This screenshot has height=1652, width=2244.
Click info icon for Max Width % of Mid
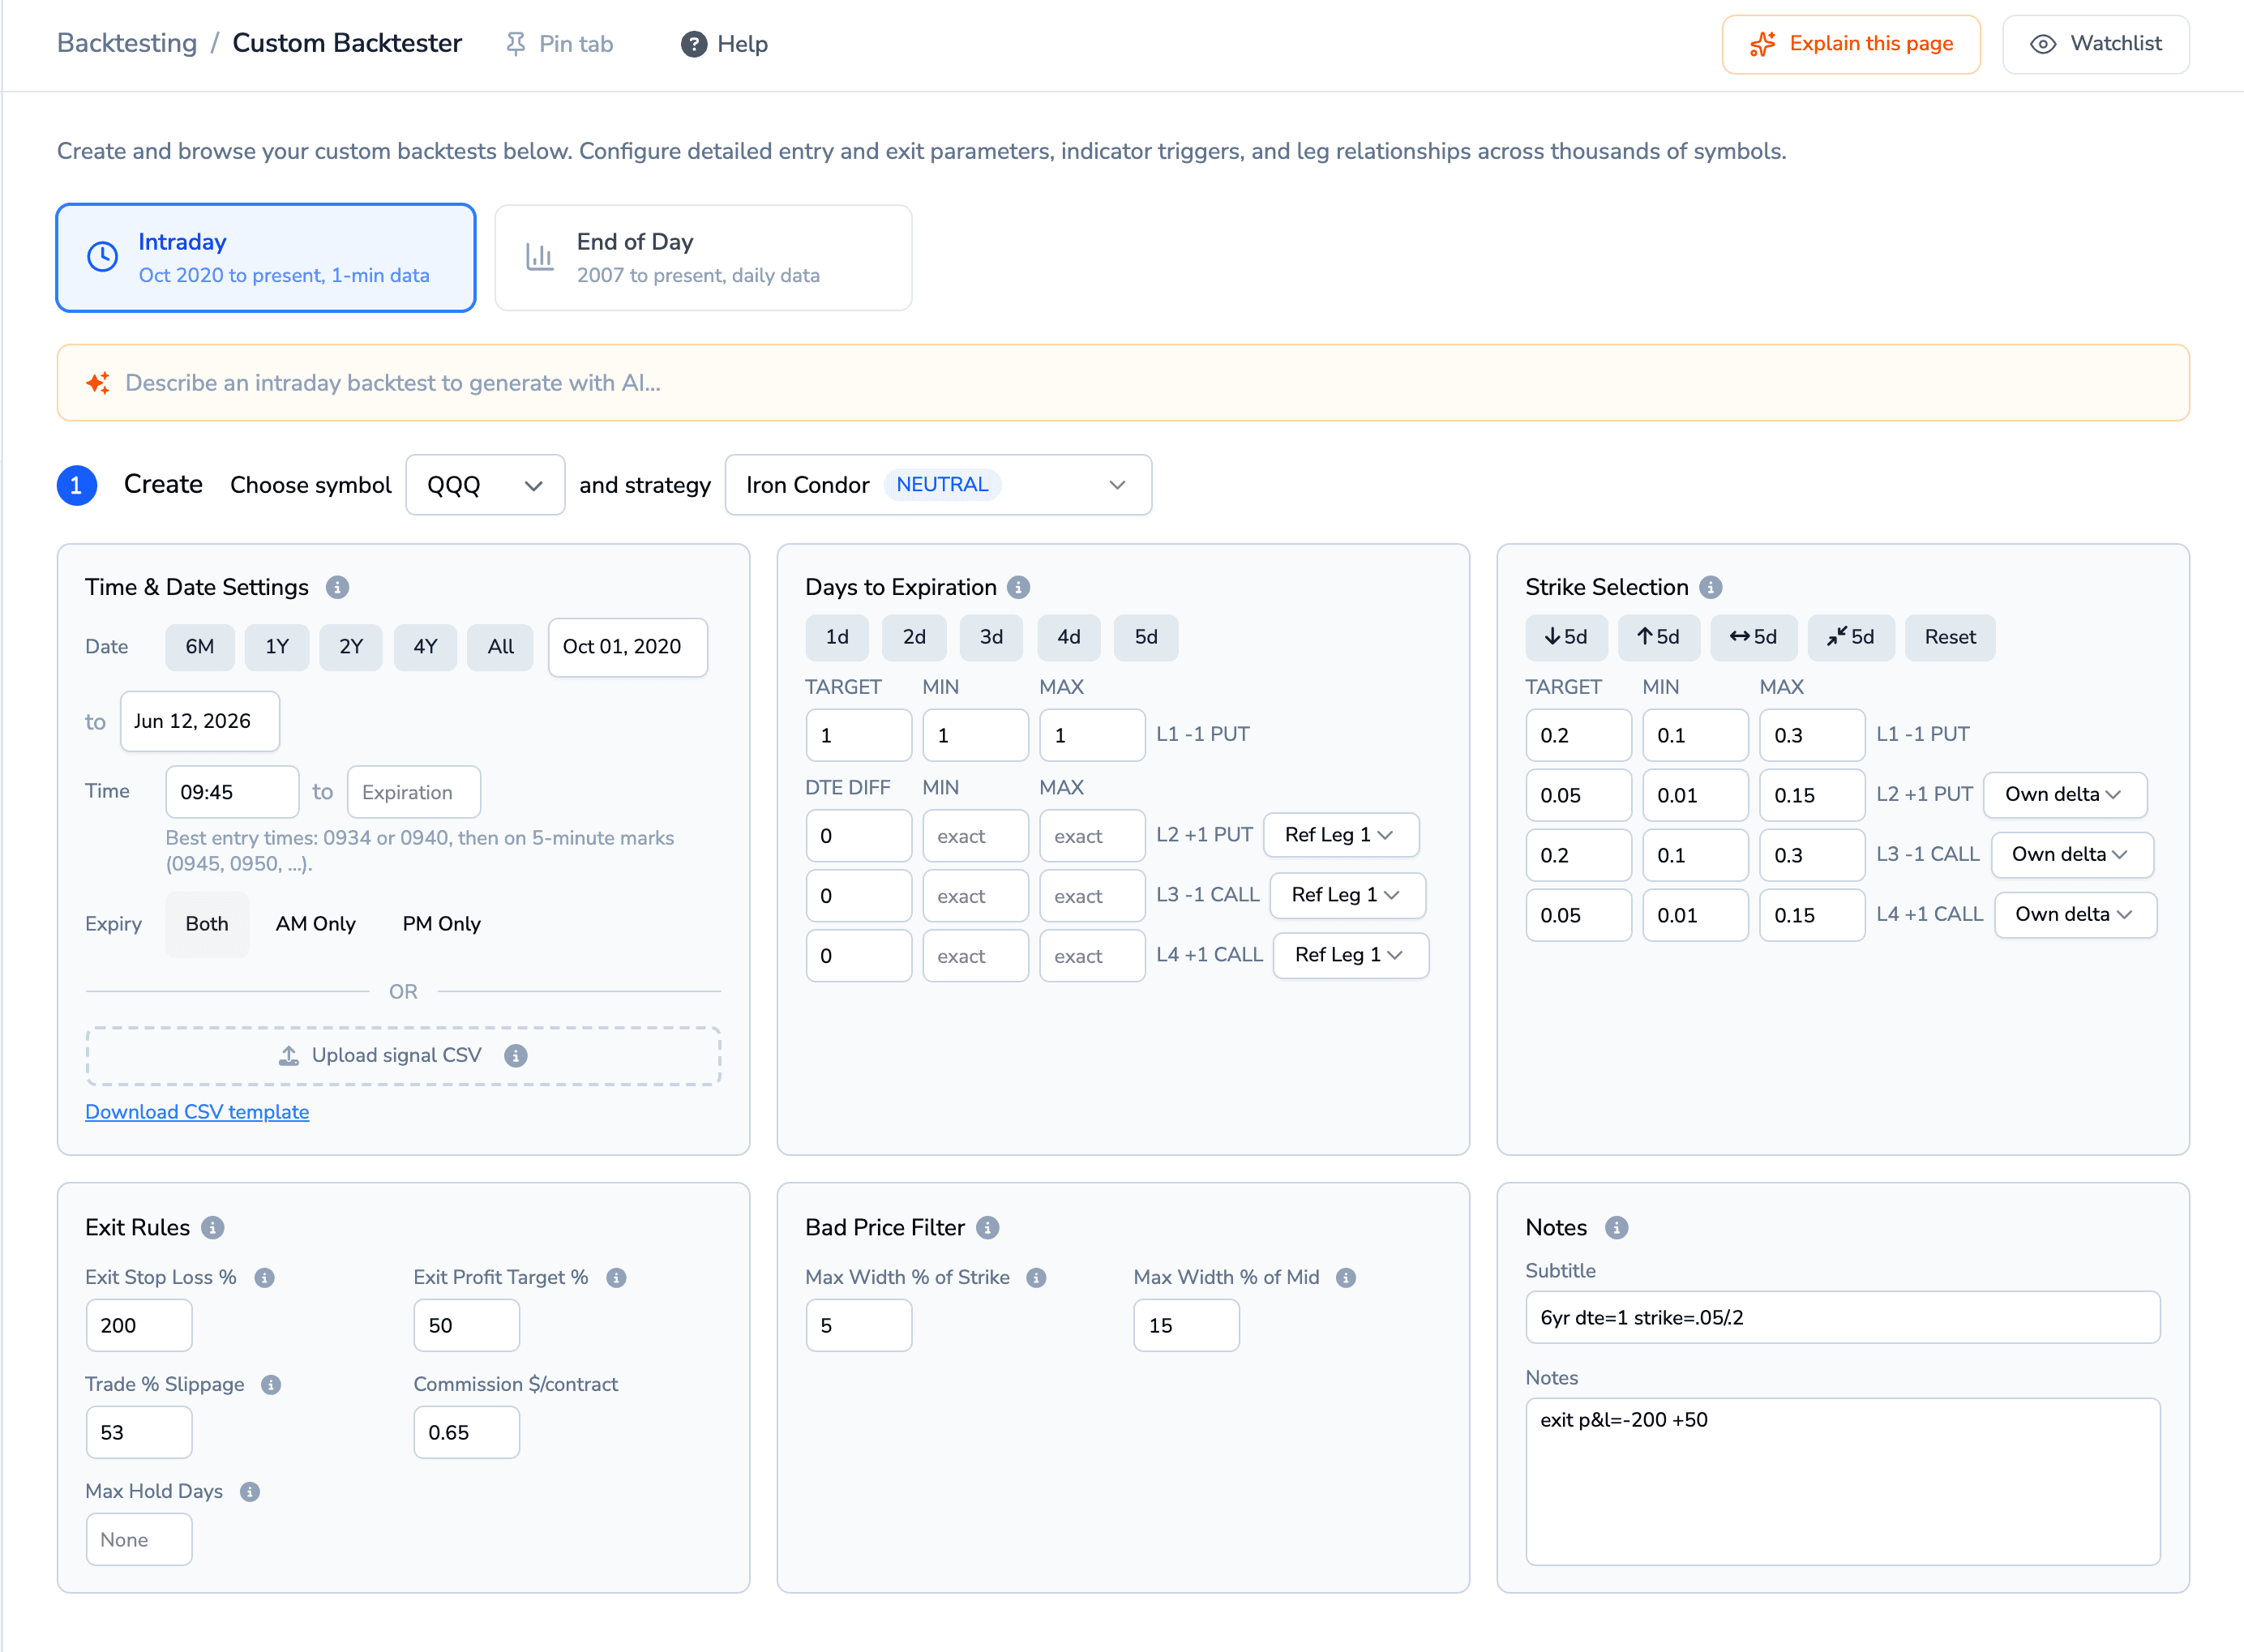1347,1278
